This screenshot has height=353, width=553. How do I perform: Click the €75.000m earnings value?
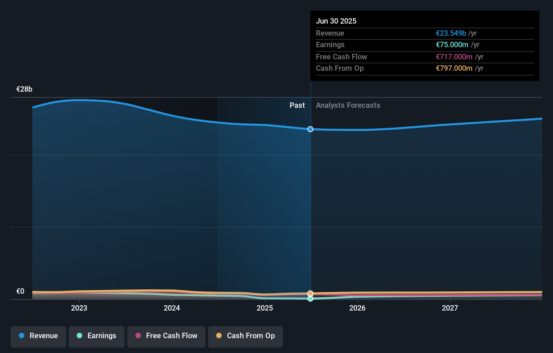click(452, 44)
